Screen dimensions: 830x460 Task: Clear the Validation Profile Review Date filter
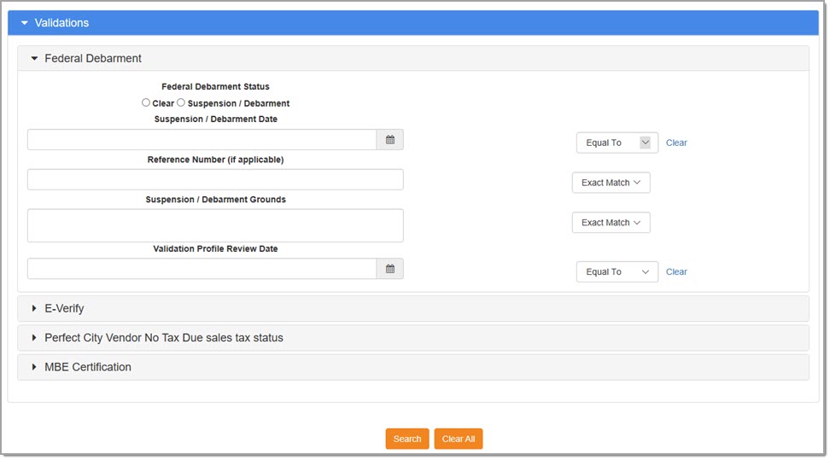coord(676,272)
